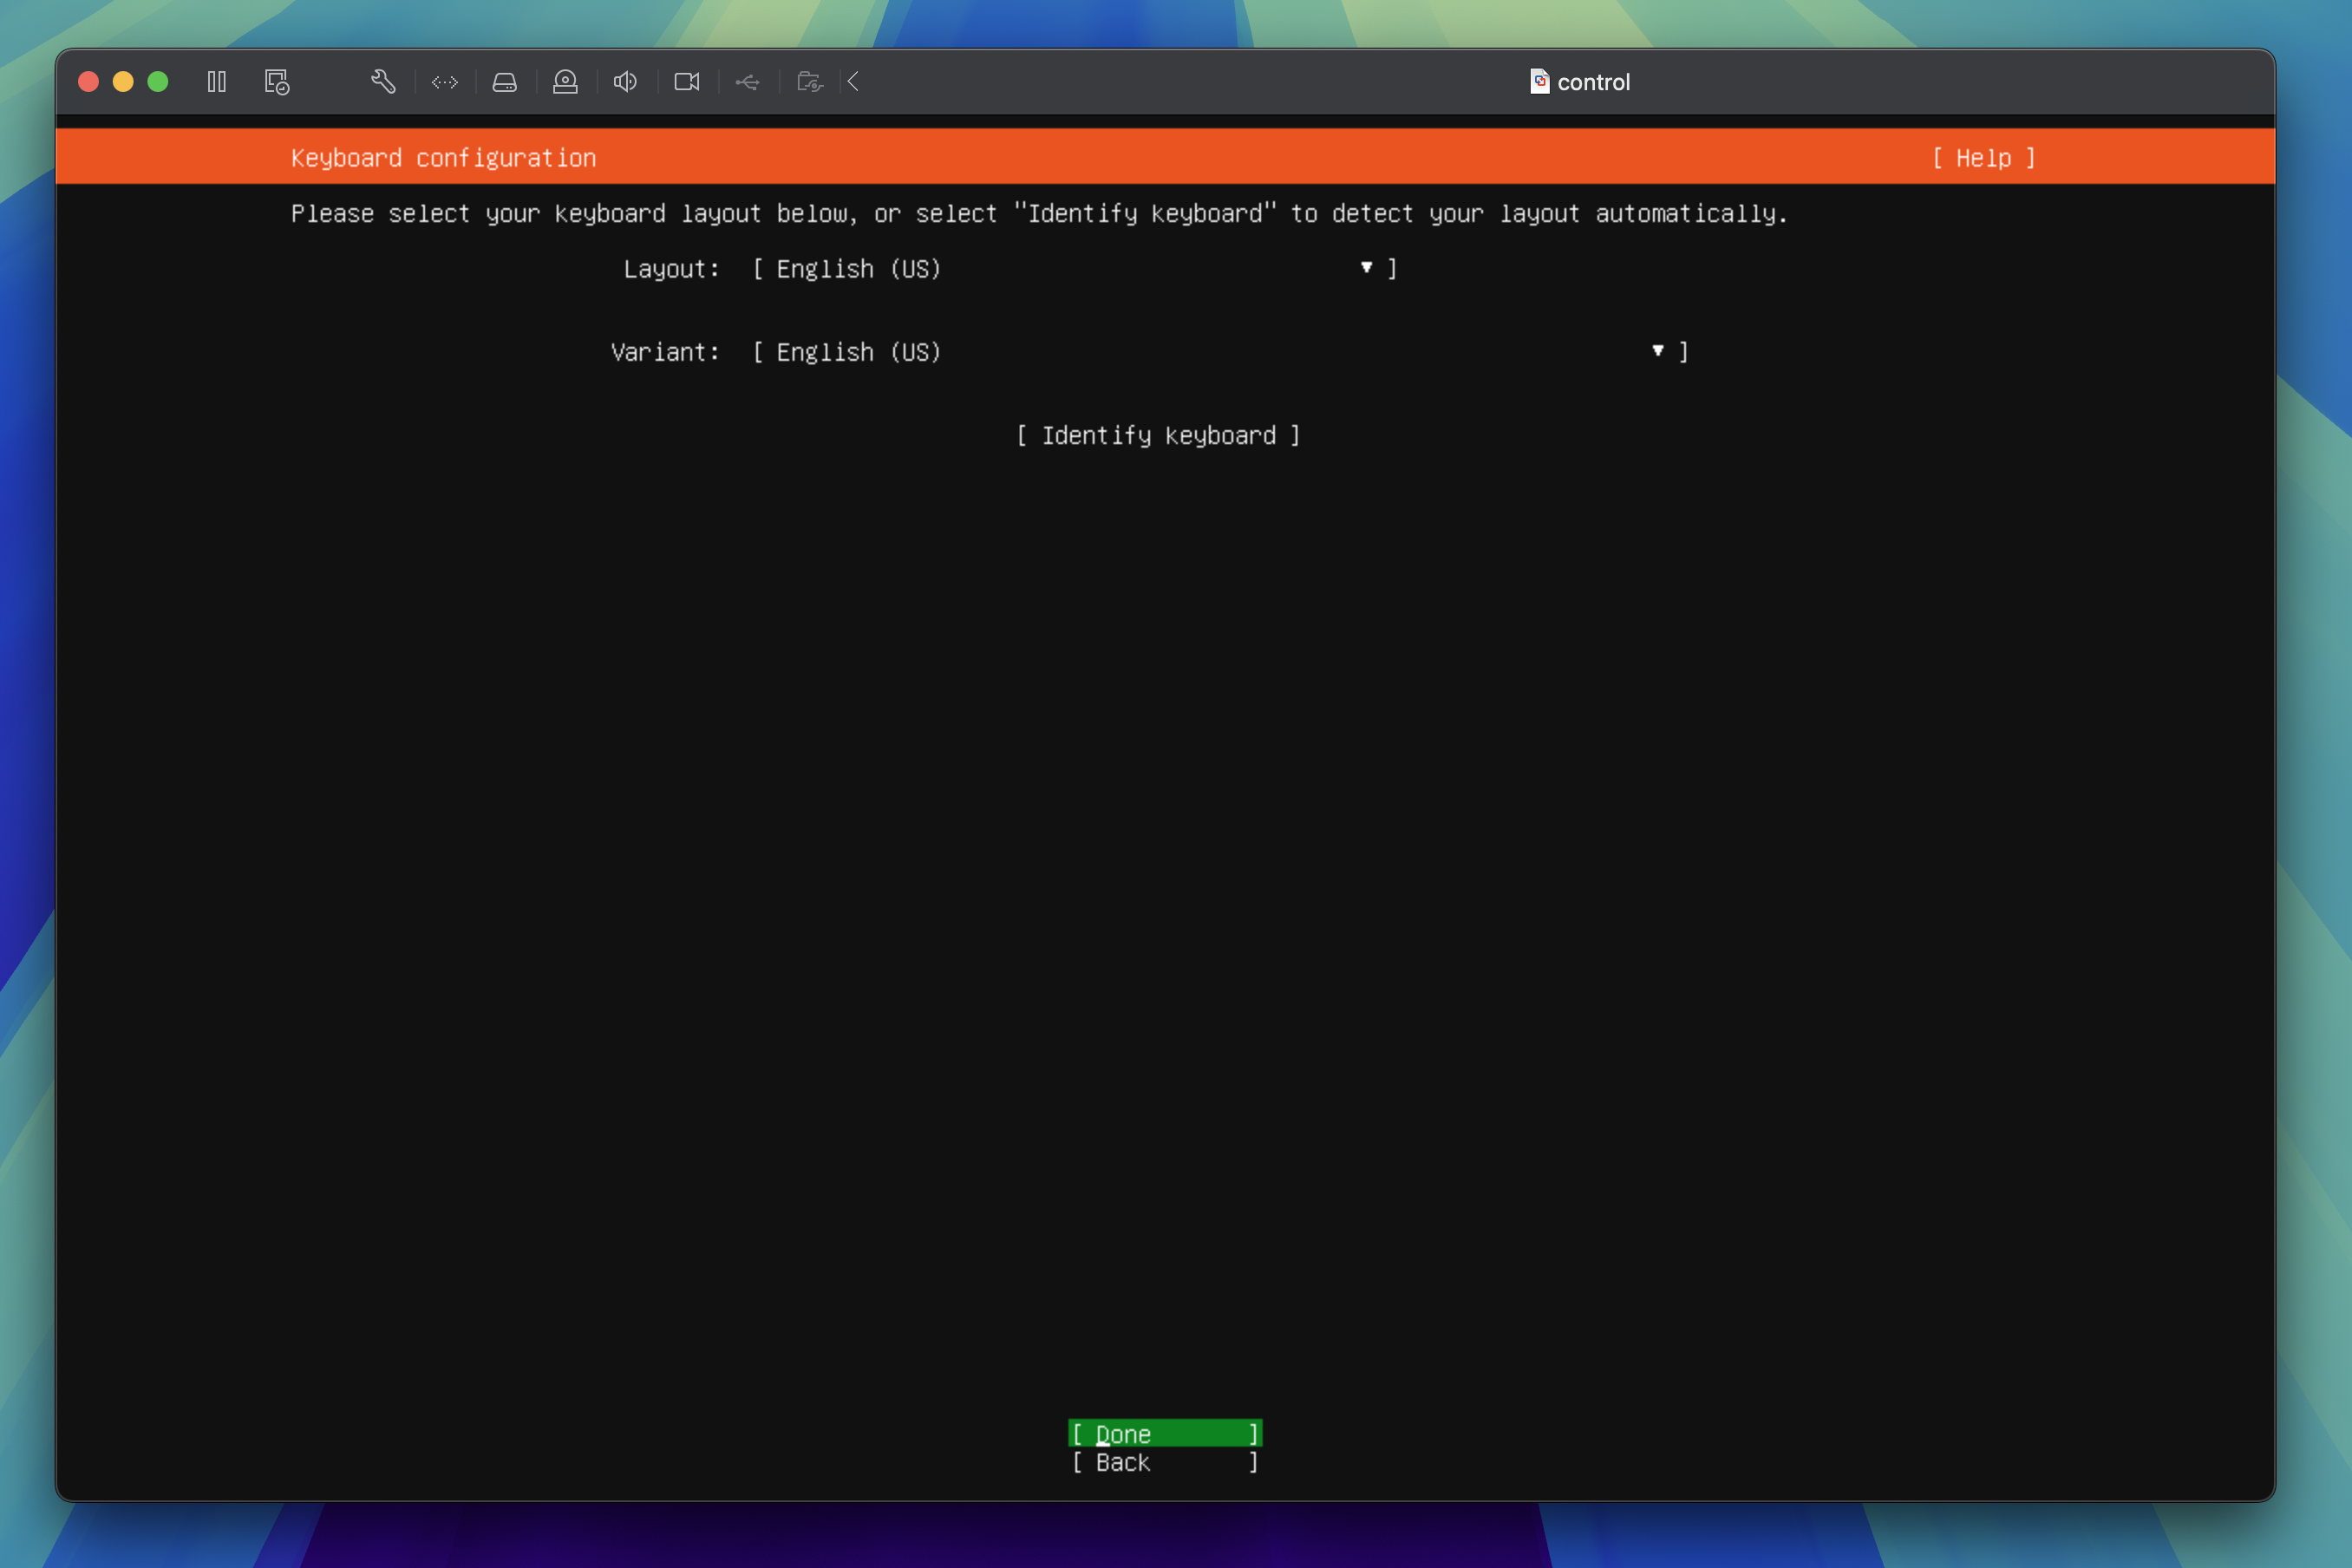Pause the virtual machine
This screenshot has height=1568, width=2352.
click(x=216, y=82)
